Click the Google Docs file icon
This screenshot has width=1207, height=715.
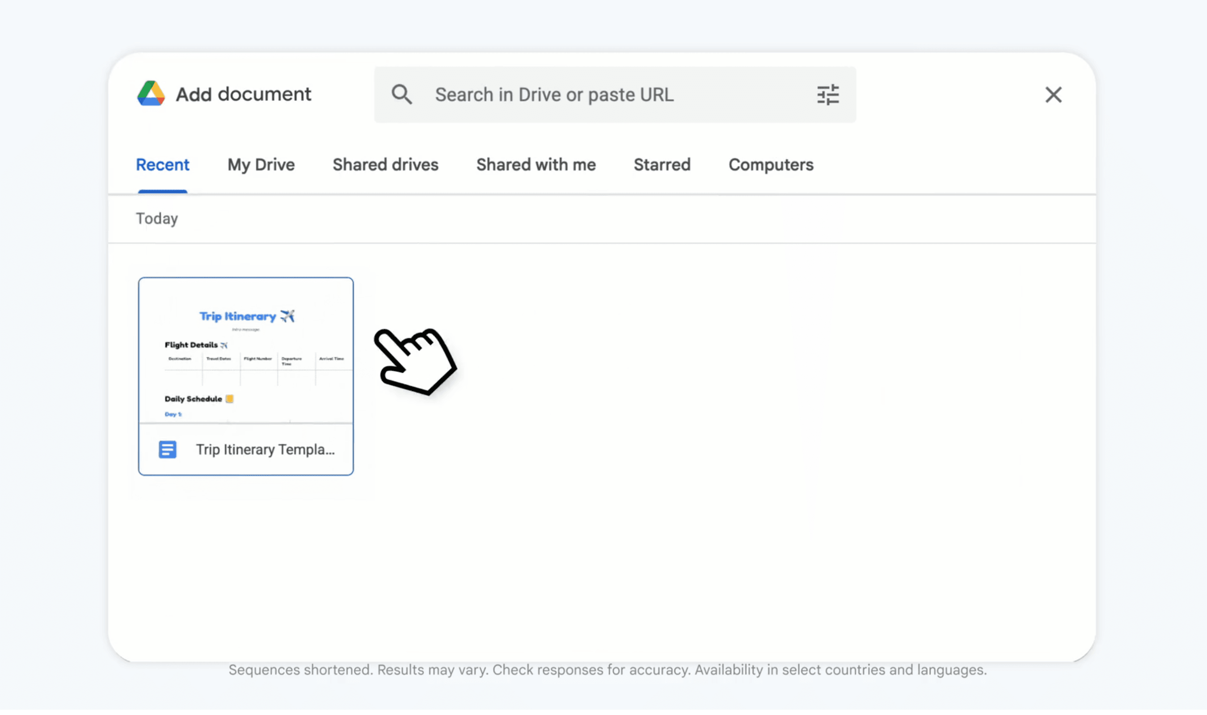pyautogui.click(x=167, y=450)
